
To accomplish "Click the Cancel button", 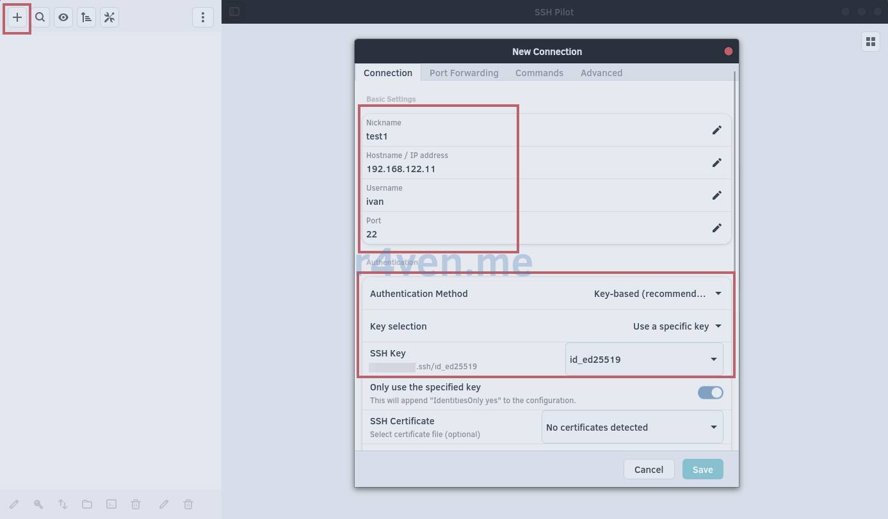I will click(x=649, y=469).
